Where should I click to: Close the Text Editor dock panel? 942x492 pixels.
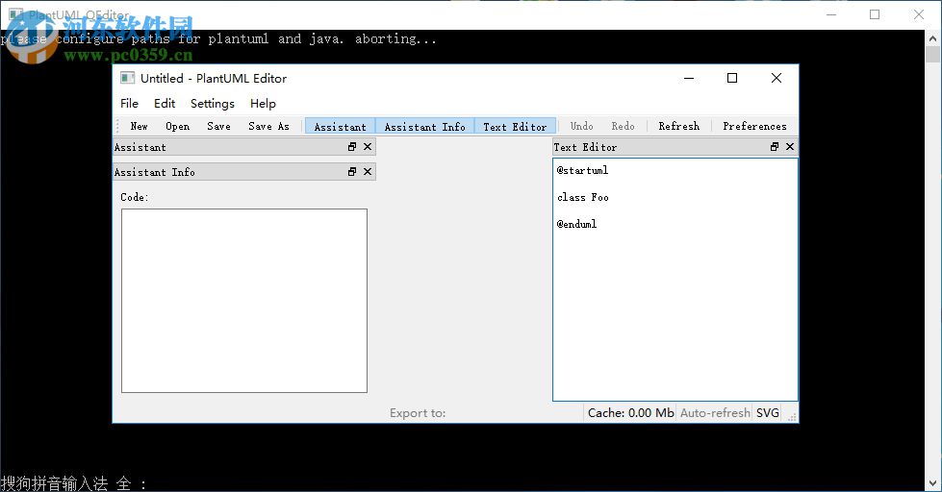(x=790, y=146)
